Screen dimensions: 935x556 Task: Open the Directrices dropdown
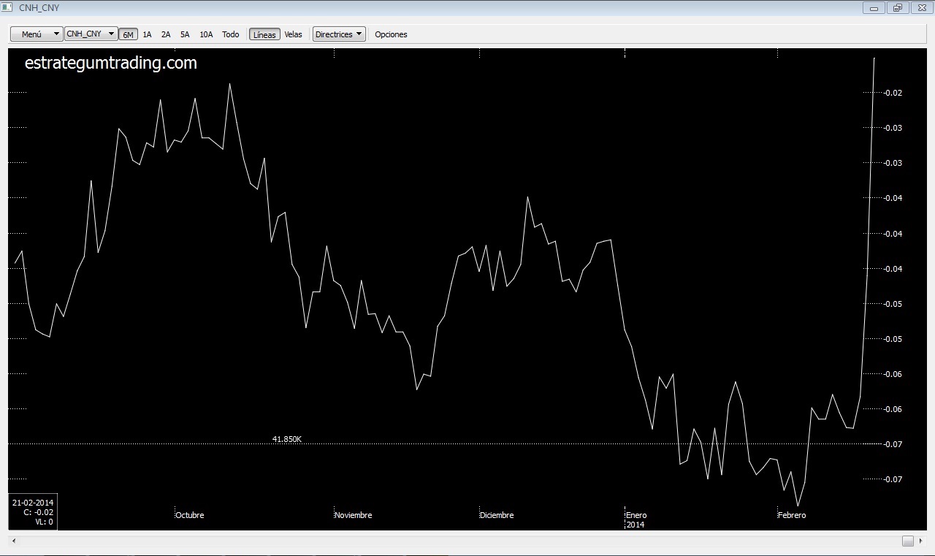[x=339, y=34]
